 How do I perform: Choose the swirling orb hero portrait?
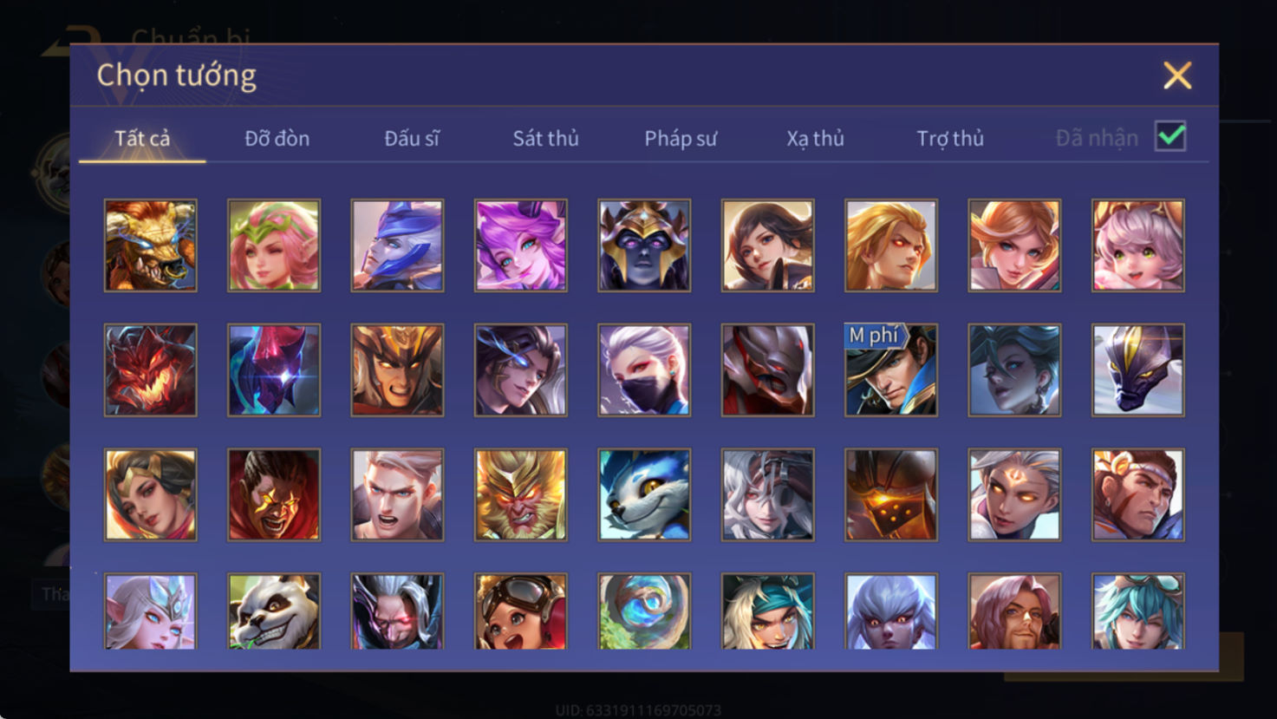(644, 611)
